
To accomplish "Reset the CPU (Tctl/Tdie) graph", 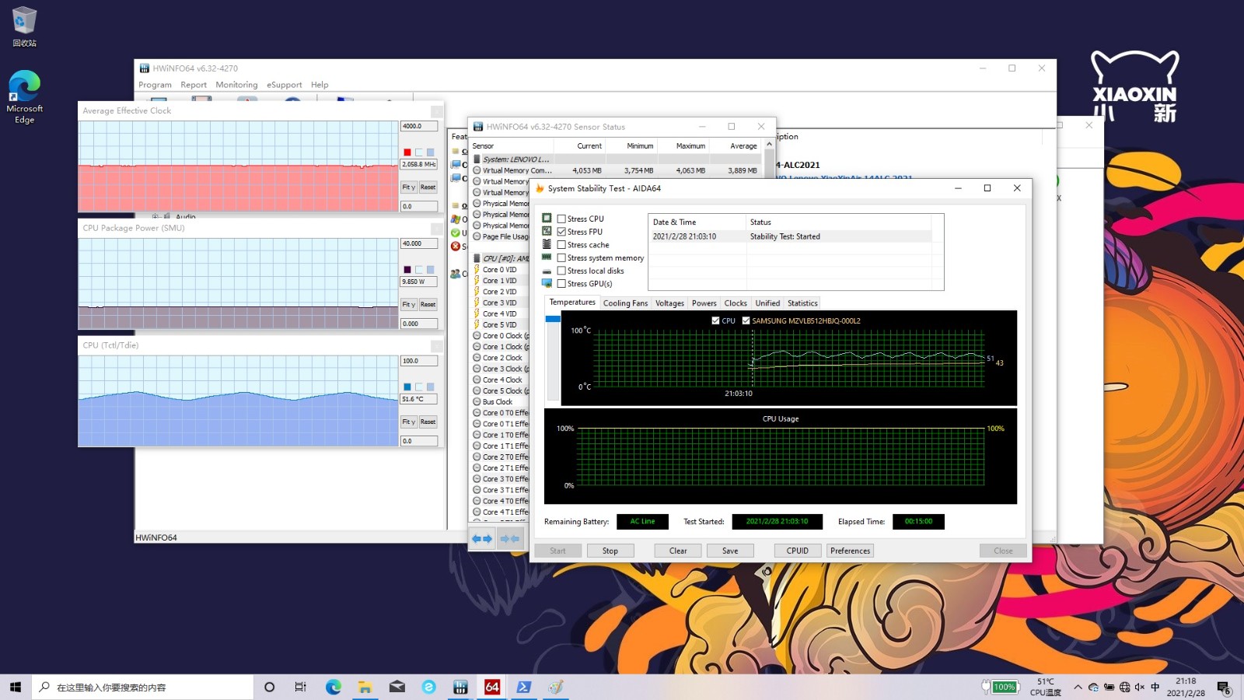I will coord(428,422).
